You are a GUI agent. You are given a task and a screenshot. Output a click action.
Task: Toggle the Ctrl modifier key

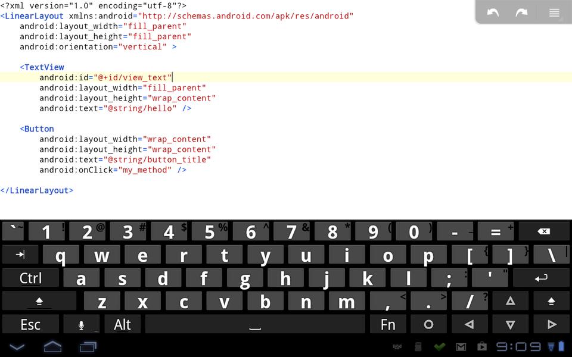(30, 278)
